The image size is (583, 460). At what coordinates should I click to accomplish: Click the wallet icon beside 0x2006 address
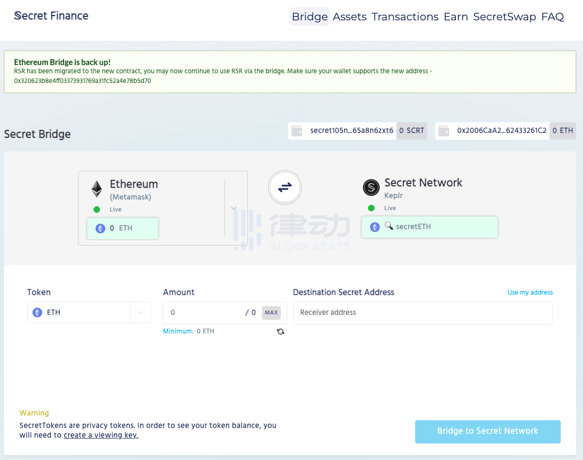443,131
